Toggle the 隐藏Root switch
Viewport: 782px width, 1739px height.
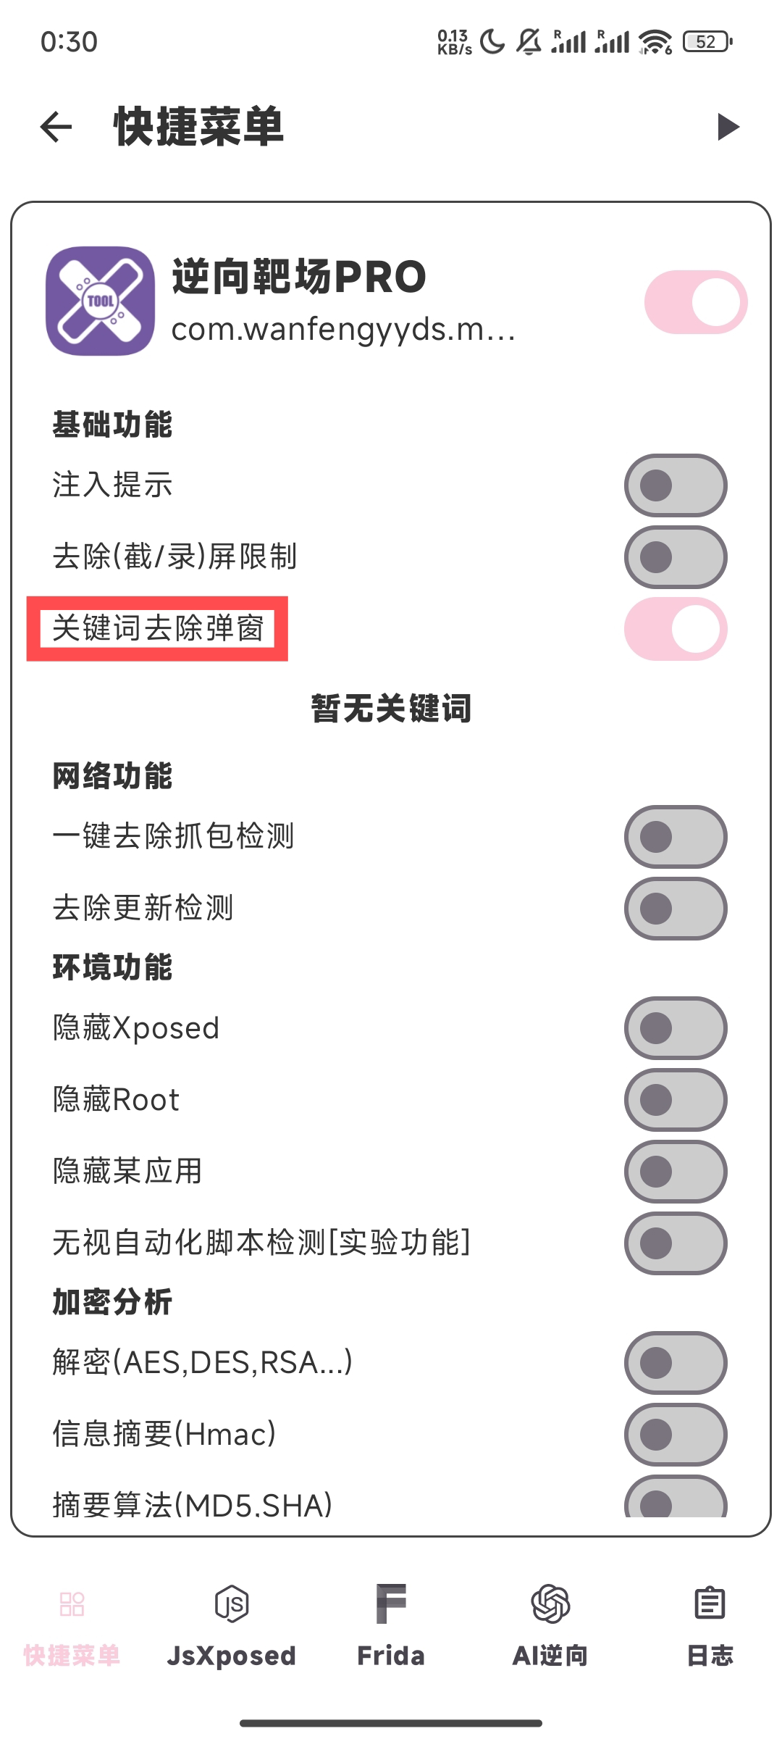coord(676,1100)
